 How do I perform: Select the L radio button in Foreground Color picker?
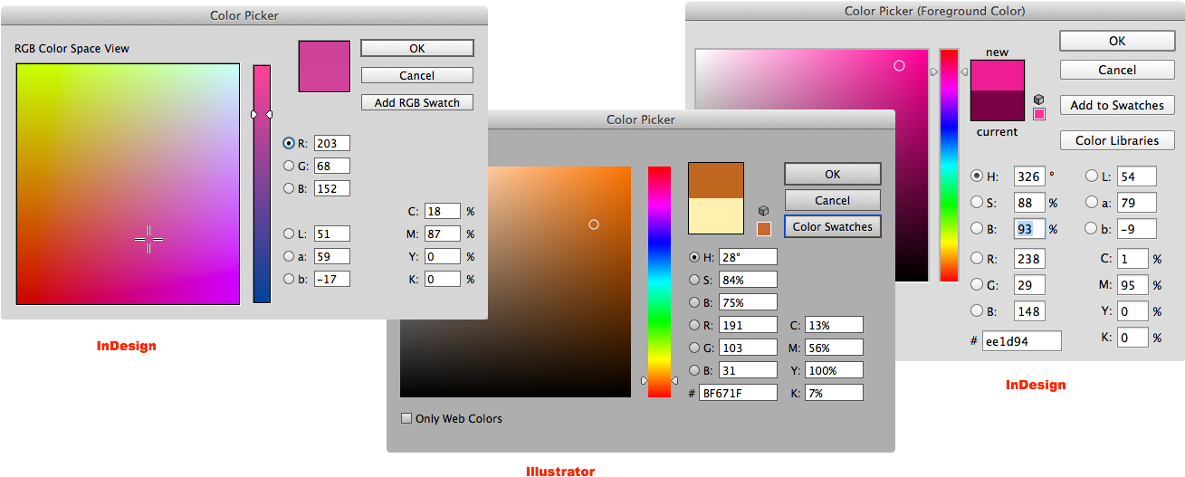[x=1092, y=176]
